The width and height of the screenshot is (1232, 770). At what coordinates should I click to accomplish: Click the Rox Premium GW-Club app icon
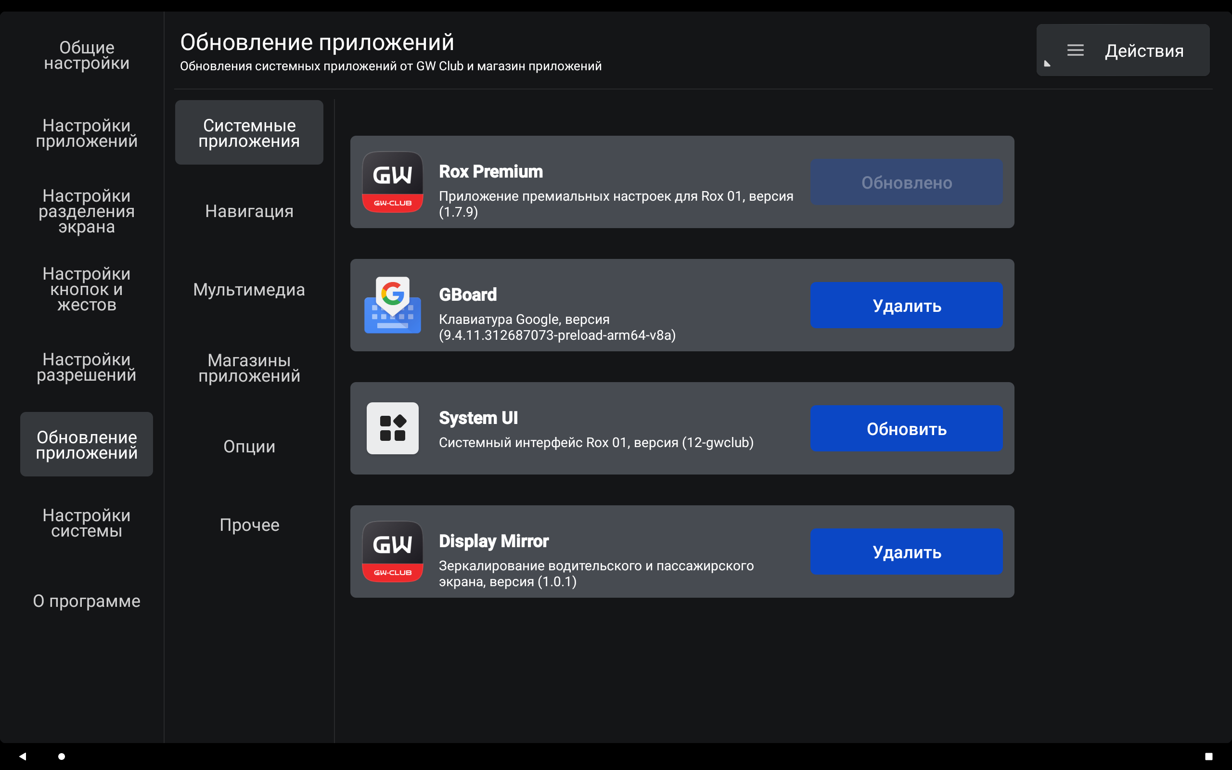[393, 182]
